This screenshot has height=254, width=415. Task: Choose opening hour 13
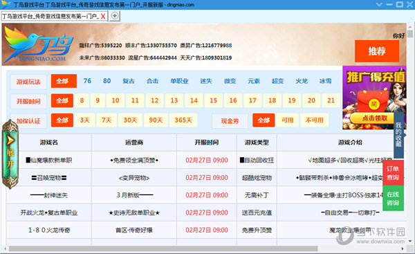174,100
